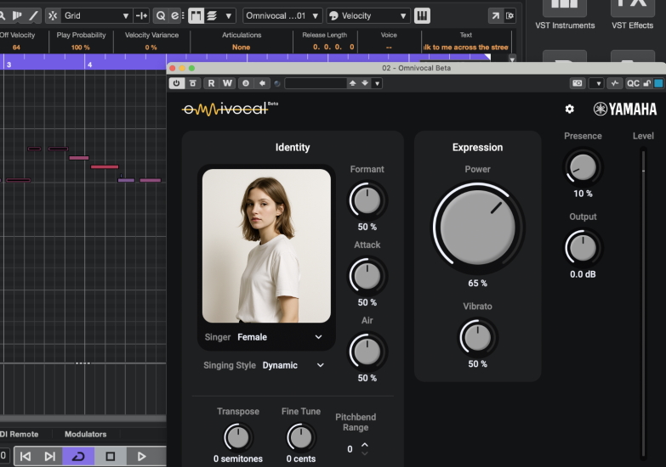This screenshot has width=666, height=467.
Task: Open key editor toolbar setup gear
Action: click(509, 16)
